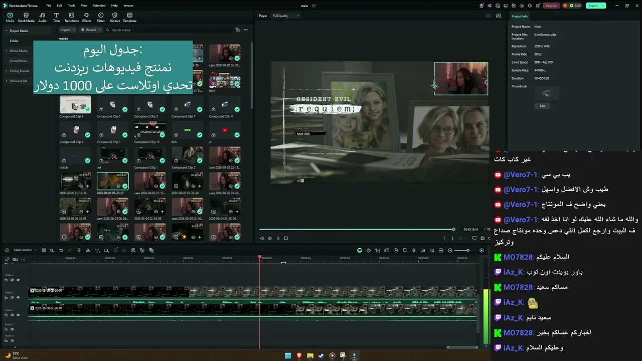Open Cloud Media in the sidebar
Viewport: 642px width, 361px height.
18,61
